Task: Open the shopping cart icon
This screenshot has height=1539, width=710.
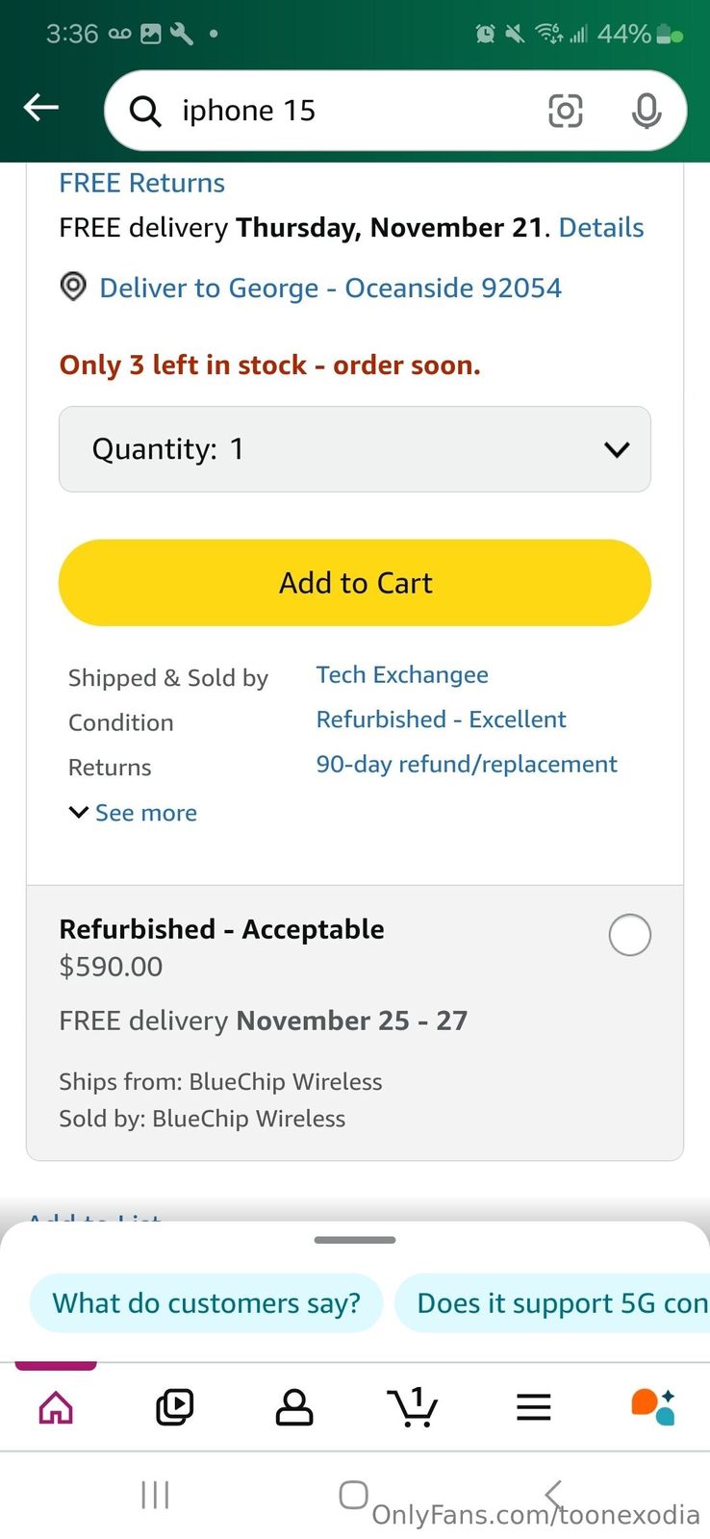Action: click(x=413, y=1407)
